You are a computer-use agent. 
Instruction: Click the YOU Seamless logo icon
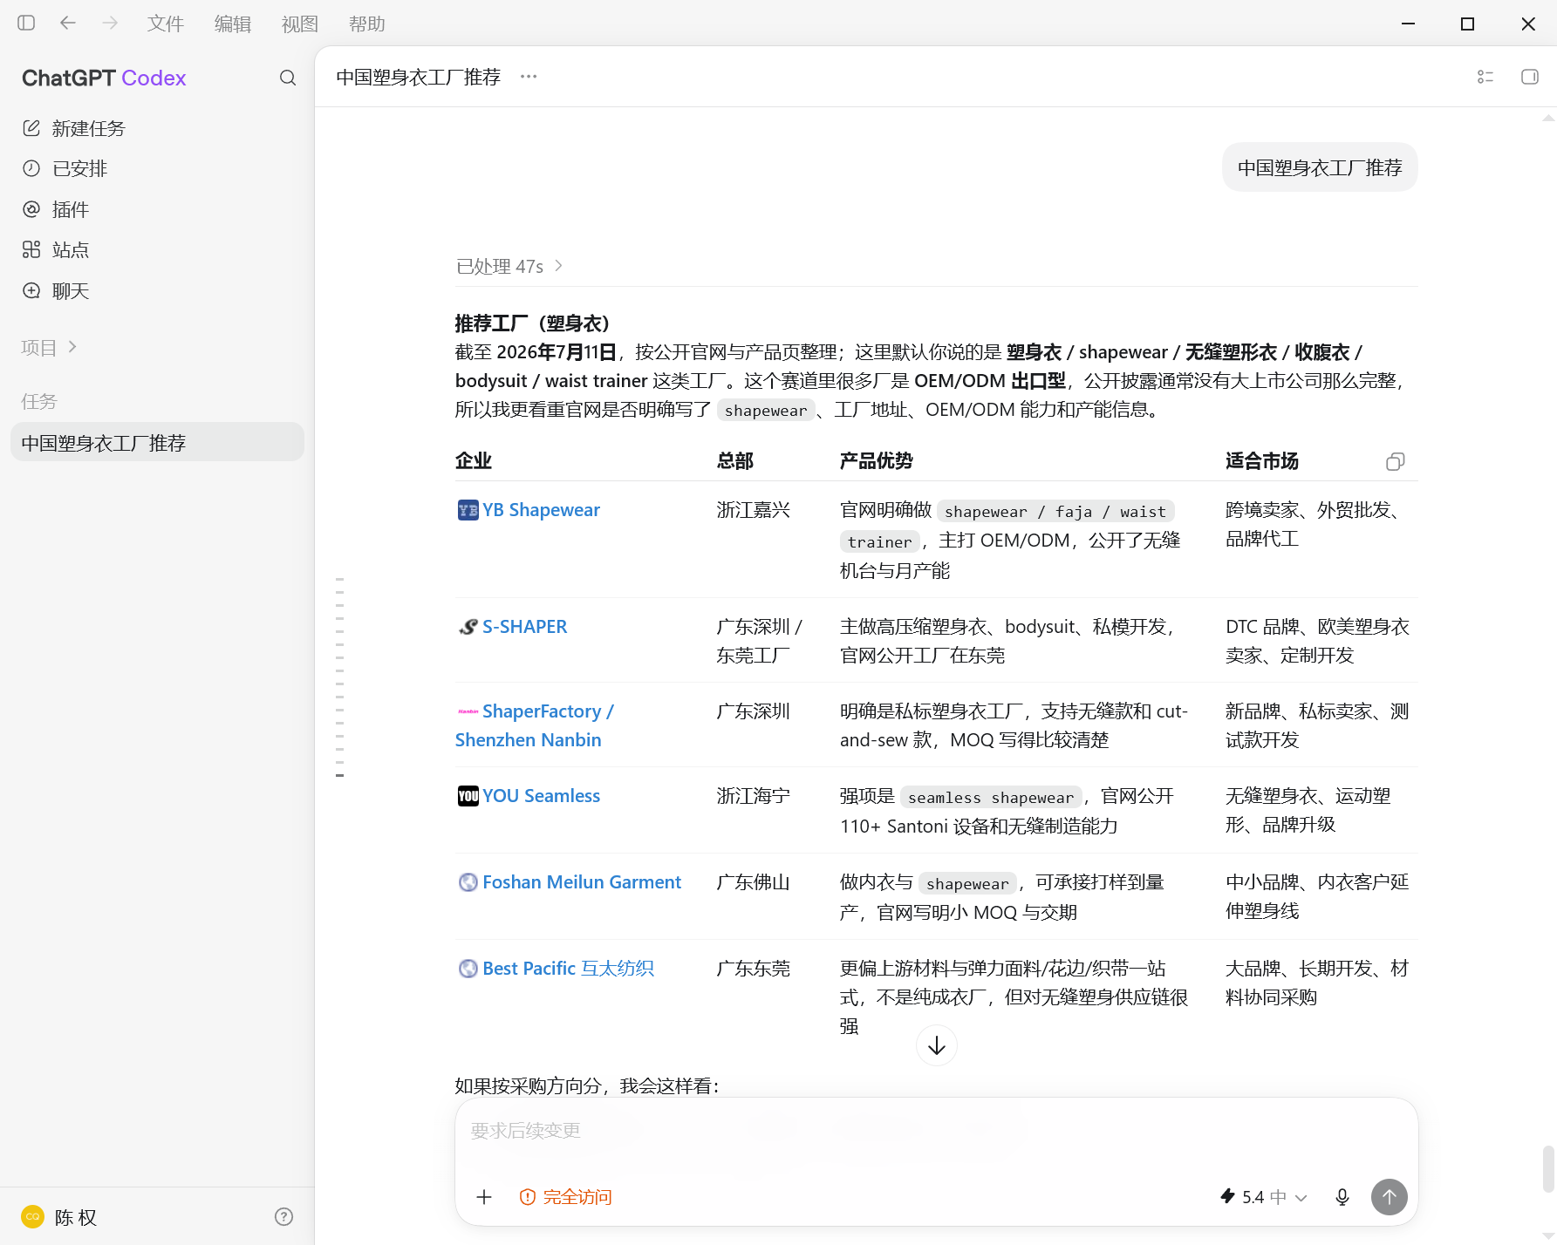point(468,796)
